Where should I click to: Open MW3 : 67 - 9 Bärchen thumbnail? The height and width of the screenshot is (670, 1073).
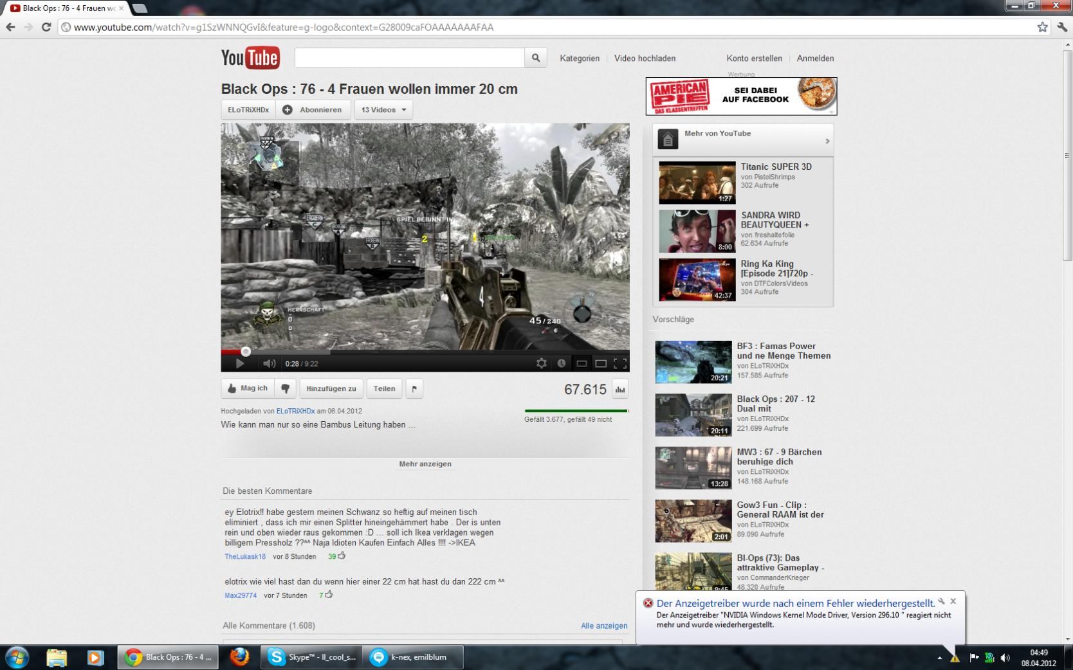point(693,468)
